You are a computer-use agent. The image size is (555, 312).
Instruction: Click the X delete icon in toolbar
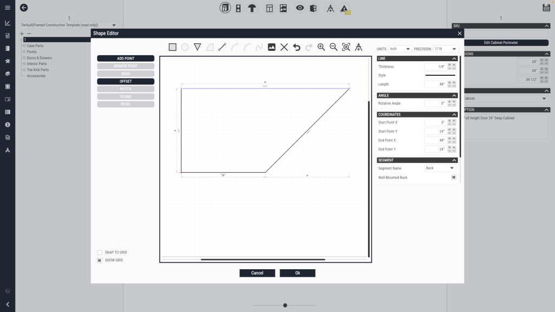tap(284, 47)
